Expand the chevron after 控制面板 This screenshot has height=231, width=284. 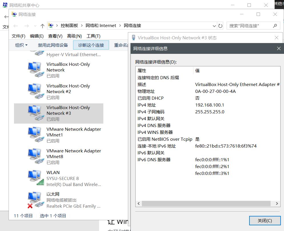(82, 25)
